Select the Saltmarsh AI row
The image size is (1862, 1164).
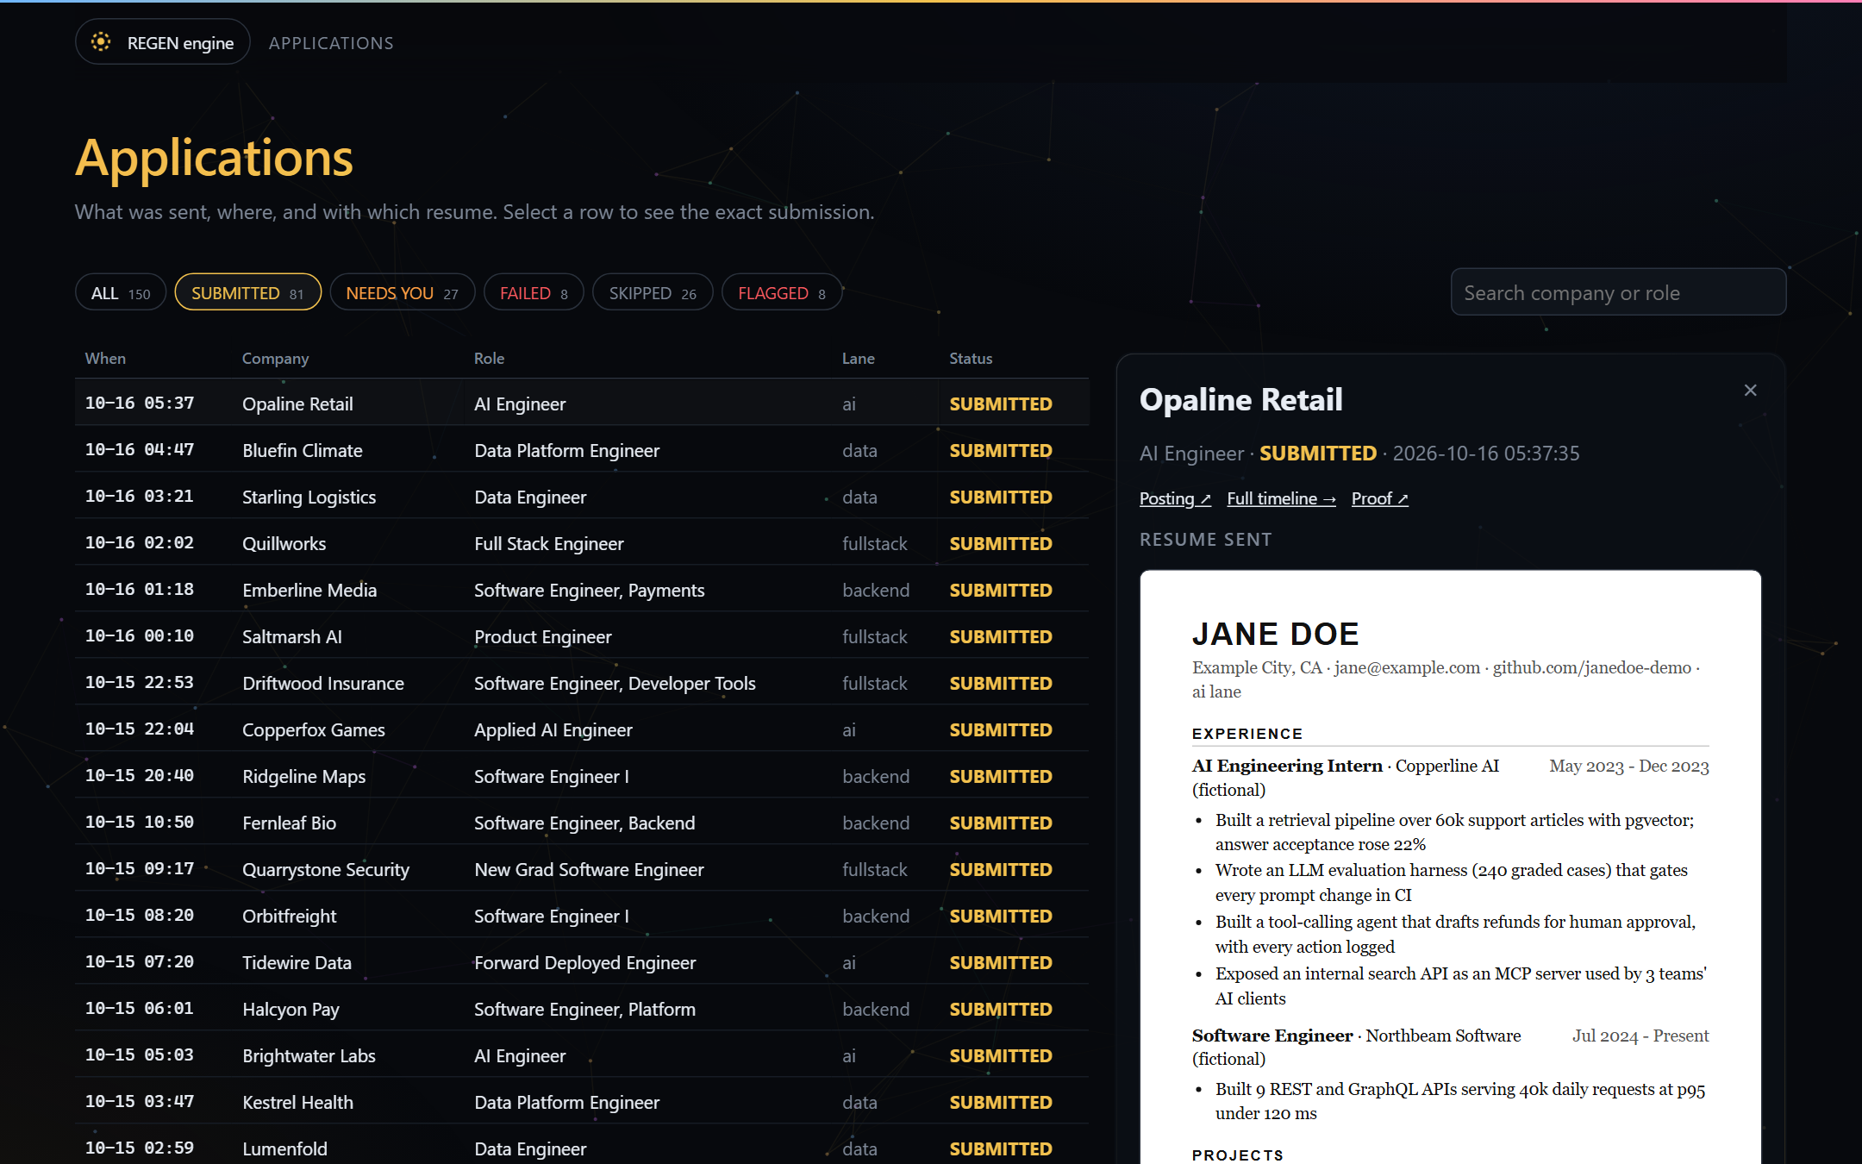582,636
